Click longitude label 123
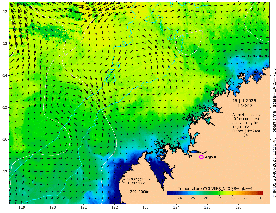This screenshot has width=276, height=213. point(146,207)
